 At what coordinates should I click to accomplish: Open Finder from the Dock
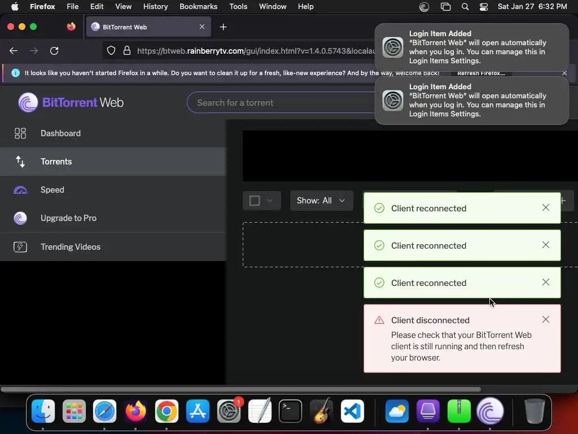[43, 411]
